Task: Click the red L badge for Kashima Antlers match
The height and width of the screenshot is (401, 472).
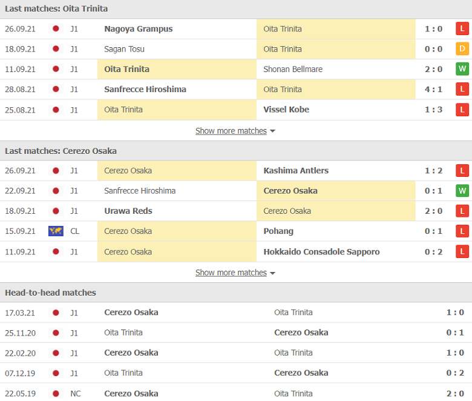Action: [x=462, y=171]
